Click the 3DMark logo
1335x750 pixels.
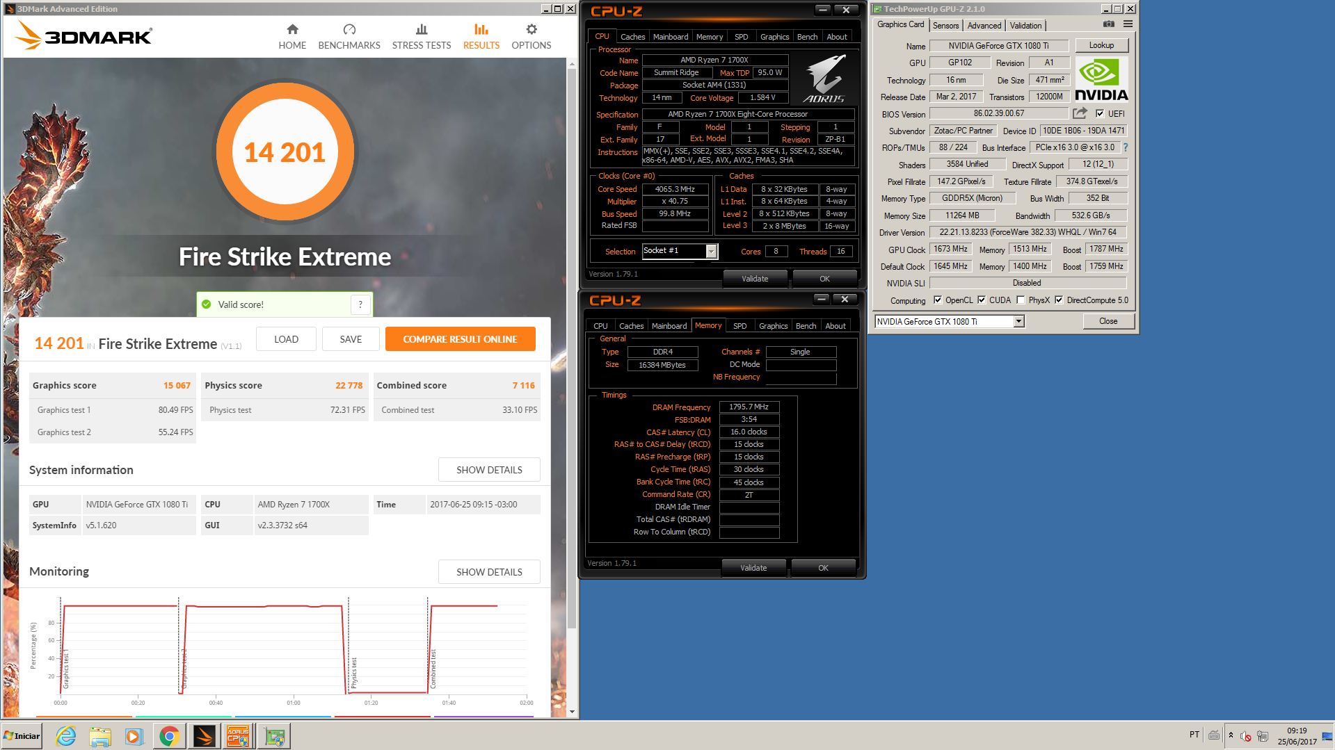click(x=83, y=35)
